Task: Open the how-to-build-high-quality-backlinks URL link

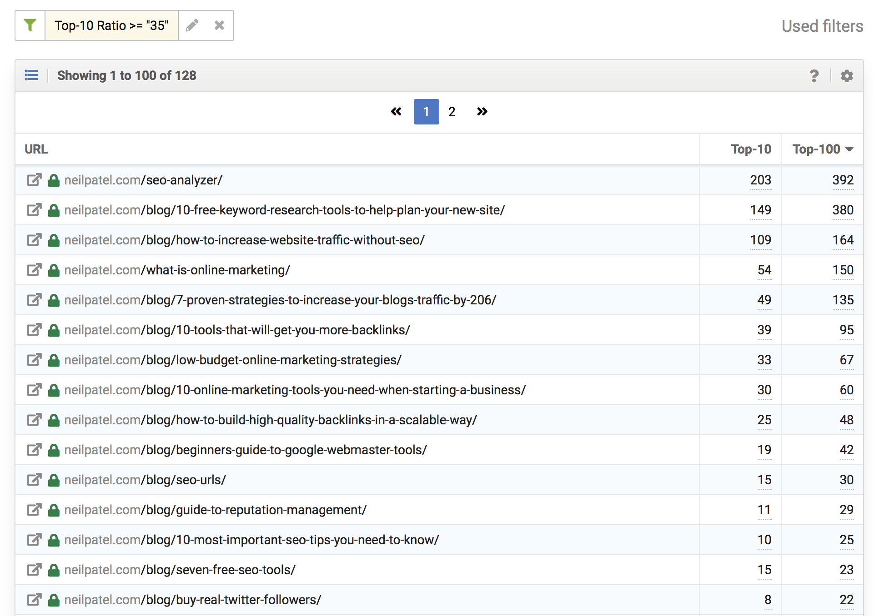Action: [x=271, y=420]
